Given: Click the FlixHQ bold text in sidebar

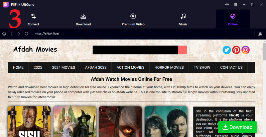Looking at the screenshot, I should [x=234, y=115].
